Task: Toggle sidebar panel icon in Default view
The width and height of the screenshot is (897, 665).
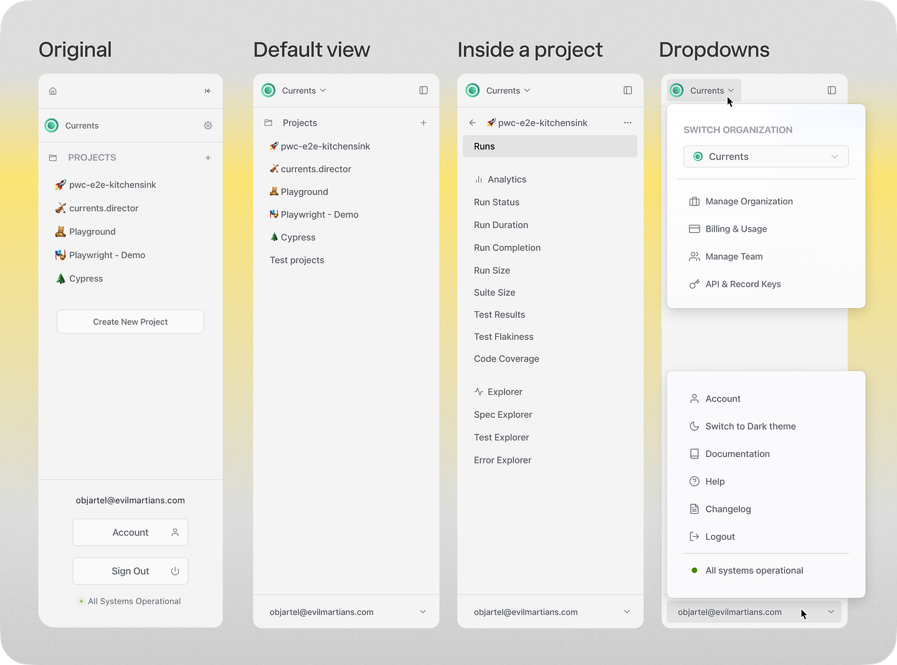Action: point(424,90)
